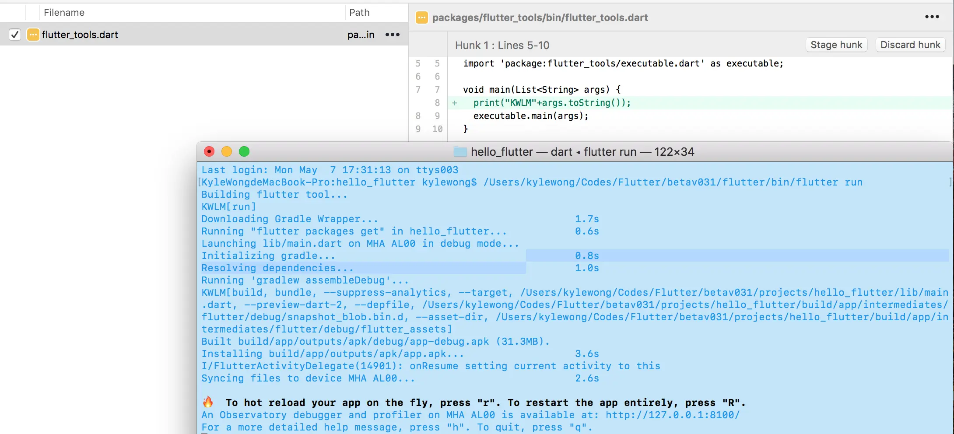Open the ellipsis menu at the diff panel's top right
This screenshot has width=954, height=434.
click(932, 17)
